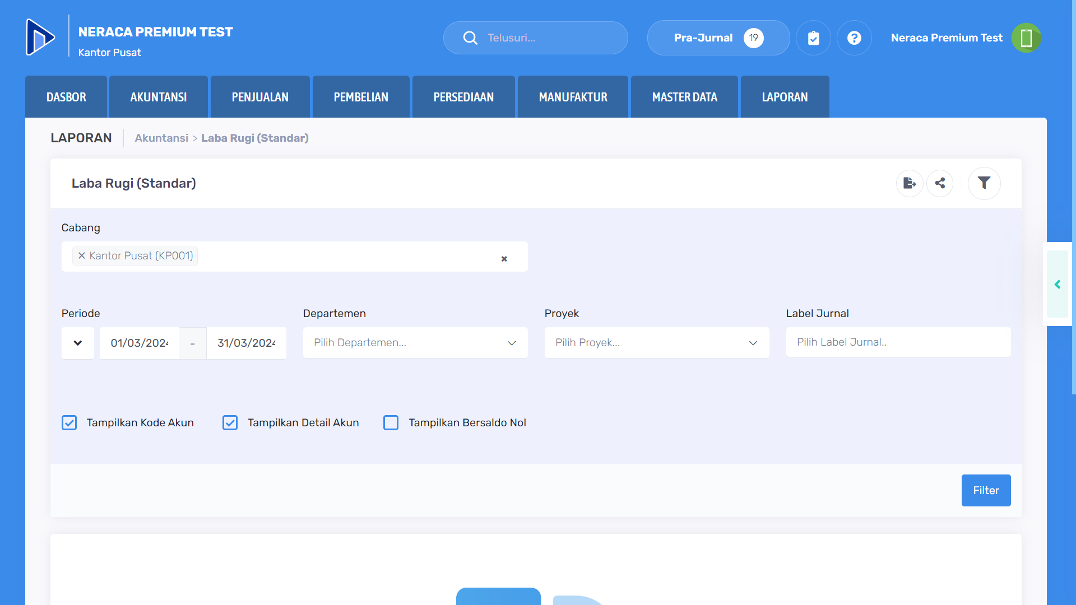Image resolution: width=1076 pixels, height=605 pixels.
Task: Remove the Kantor Pusat (KP001) tag
Action: (x=82, y=255)
